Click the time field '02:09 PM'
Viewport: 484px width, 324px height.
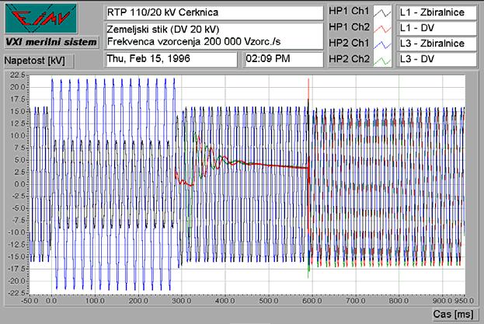point(283,59)
